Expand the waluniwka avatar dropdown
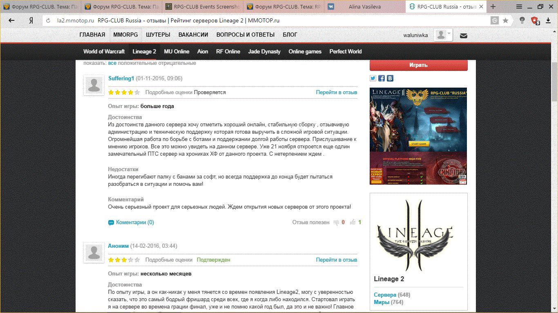 click(x=443, y=35)
